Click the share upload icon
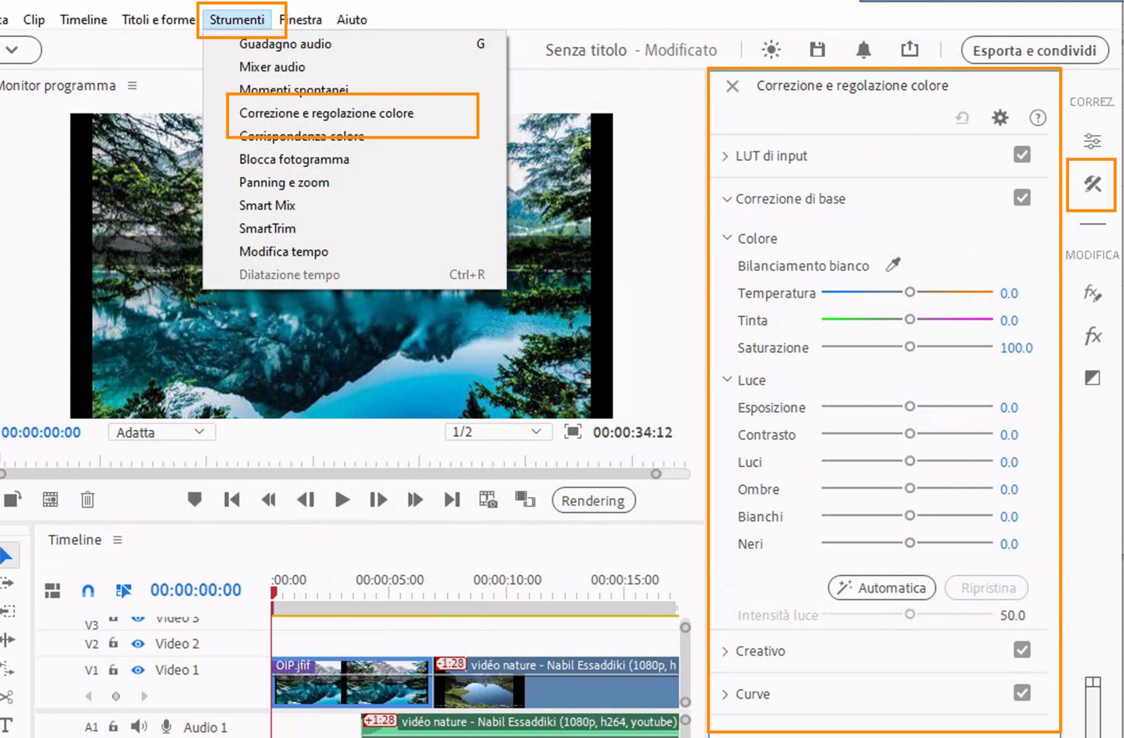 point(909,49)
